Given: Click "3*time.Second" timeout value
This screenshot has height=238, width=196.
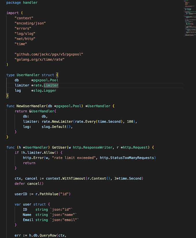Looking at the screenshot, I should 128,178.
